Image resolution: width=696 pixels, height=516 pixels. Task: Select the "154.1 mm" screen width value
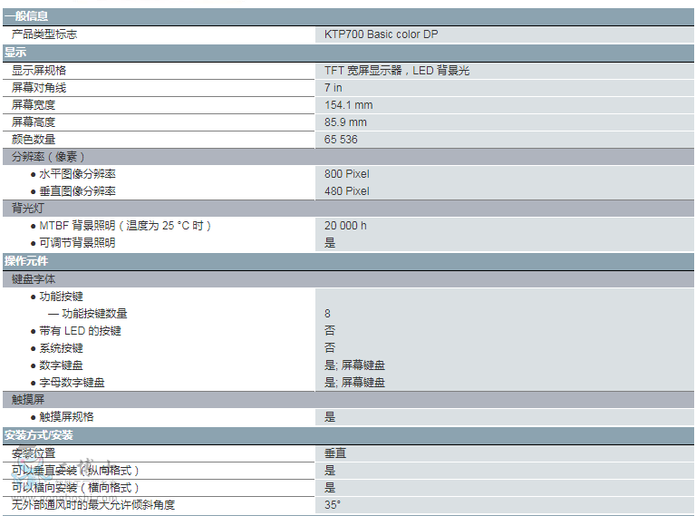(349, 105)
